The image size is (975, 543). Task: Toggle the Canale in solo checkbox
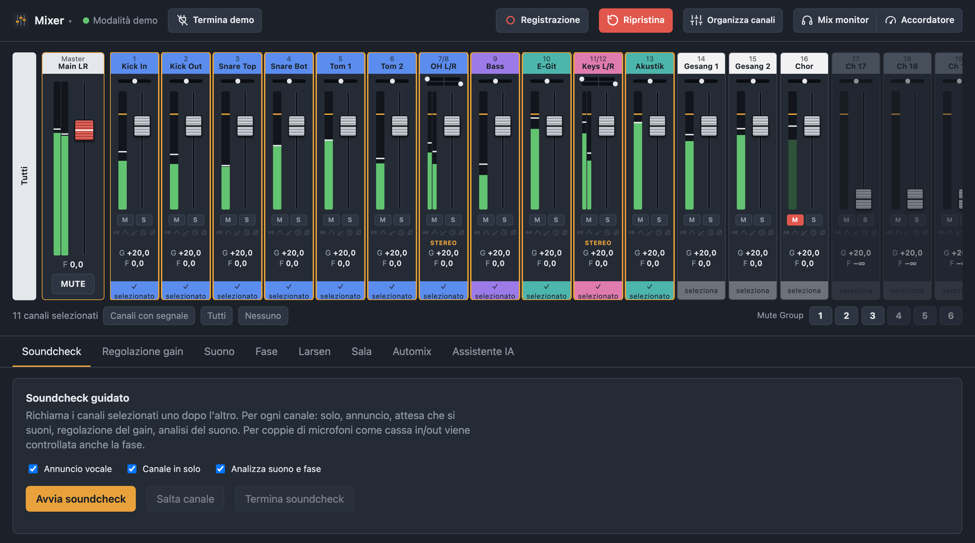[132, 469]
